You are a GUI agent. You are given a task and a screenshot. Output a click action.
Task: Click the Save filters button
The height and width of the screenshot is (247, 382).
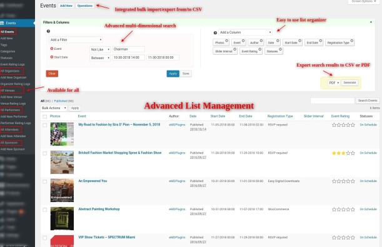pos(186,74)
